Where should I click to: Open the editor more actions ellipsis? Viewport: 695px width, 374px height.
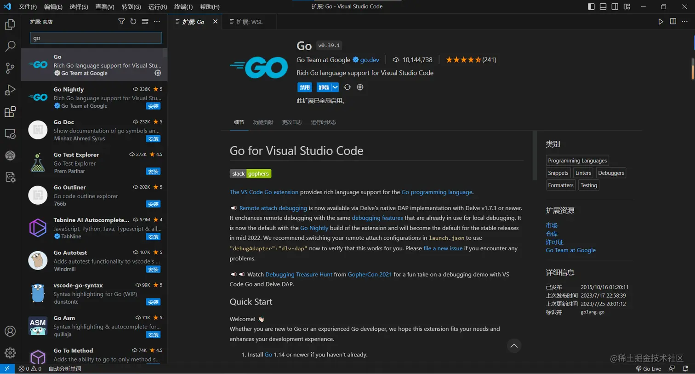[x=685, y=22]
